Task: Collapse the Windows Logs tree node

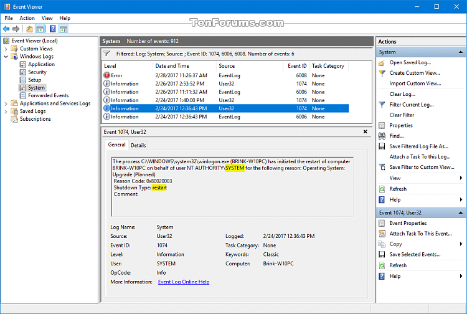Action: pyautogui.click(x=6, y=57)
